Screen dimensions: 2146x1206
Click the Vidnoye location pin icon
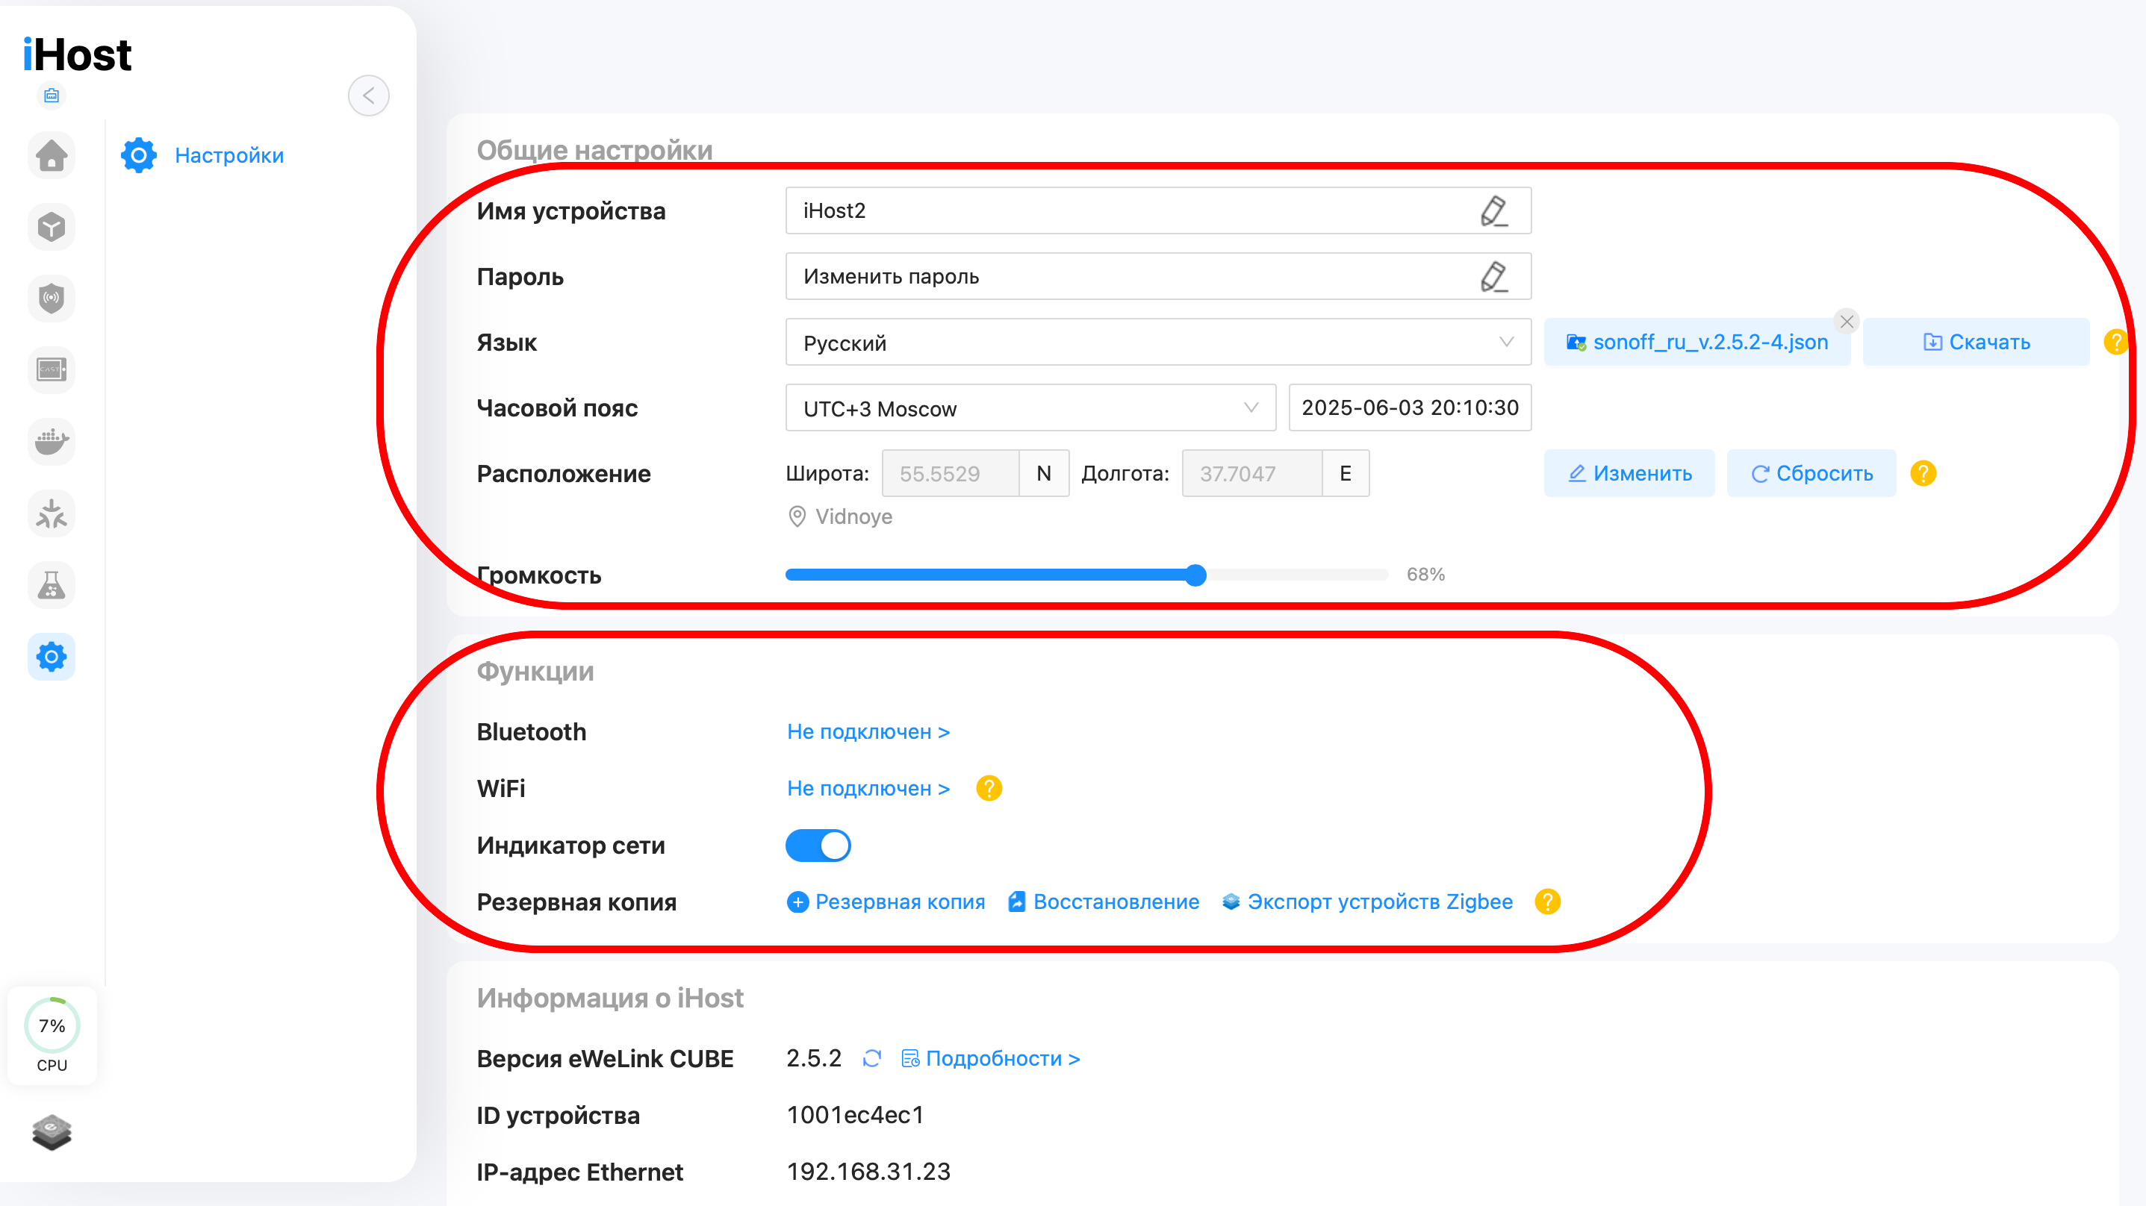(x=797, y=516)
